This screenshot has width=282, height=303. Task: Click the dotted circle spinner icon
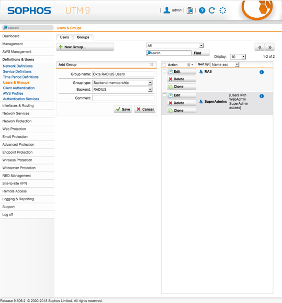223,10
